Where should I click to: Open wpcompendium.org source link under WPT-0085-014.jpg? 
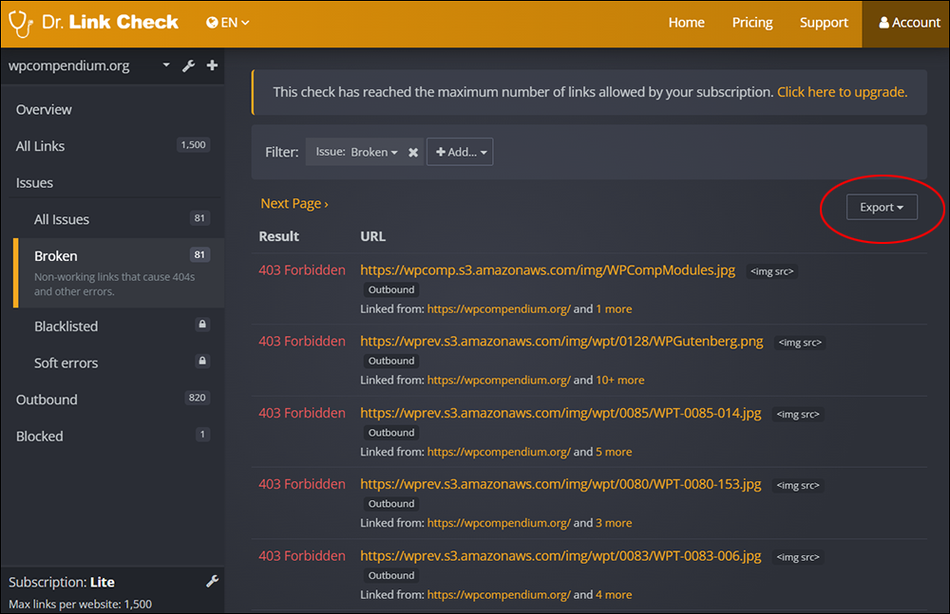click(499, 452)
